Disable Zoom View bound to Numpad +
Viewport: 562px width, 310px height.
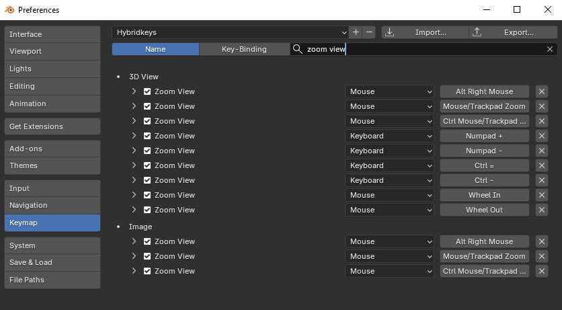[147, 136]
